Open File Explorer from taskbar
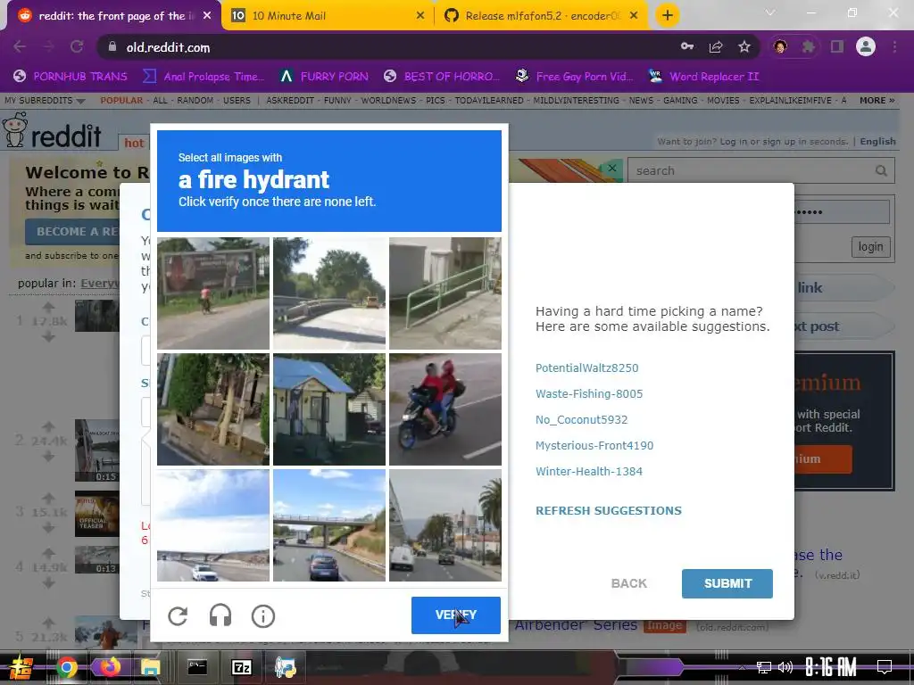 (x=150, y=667)
